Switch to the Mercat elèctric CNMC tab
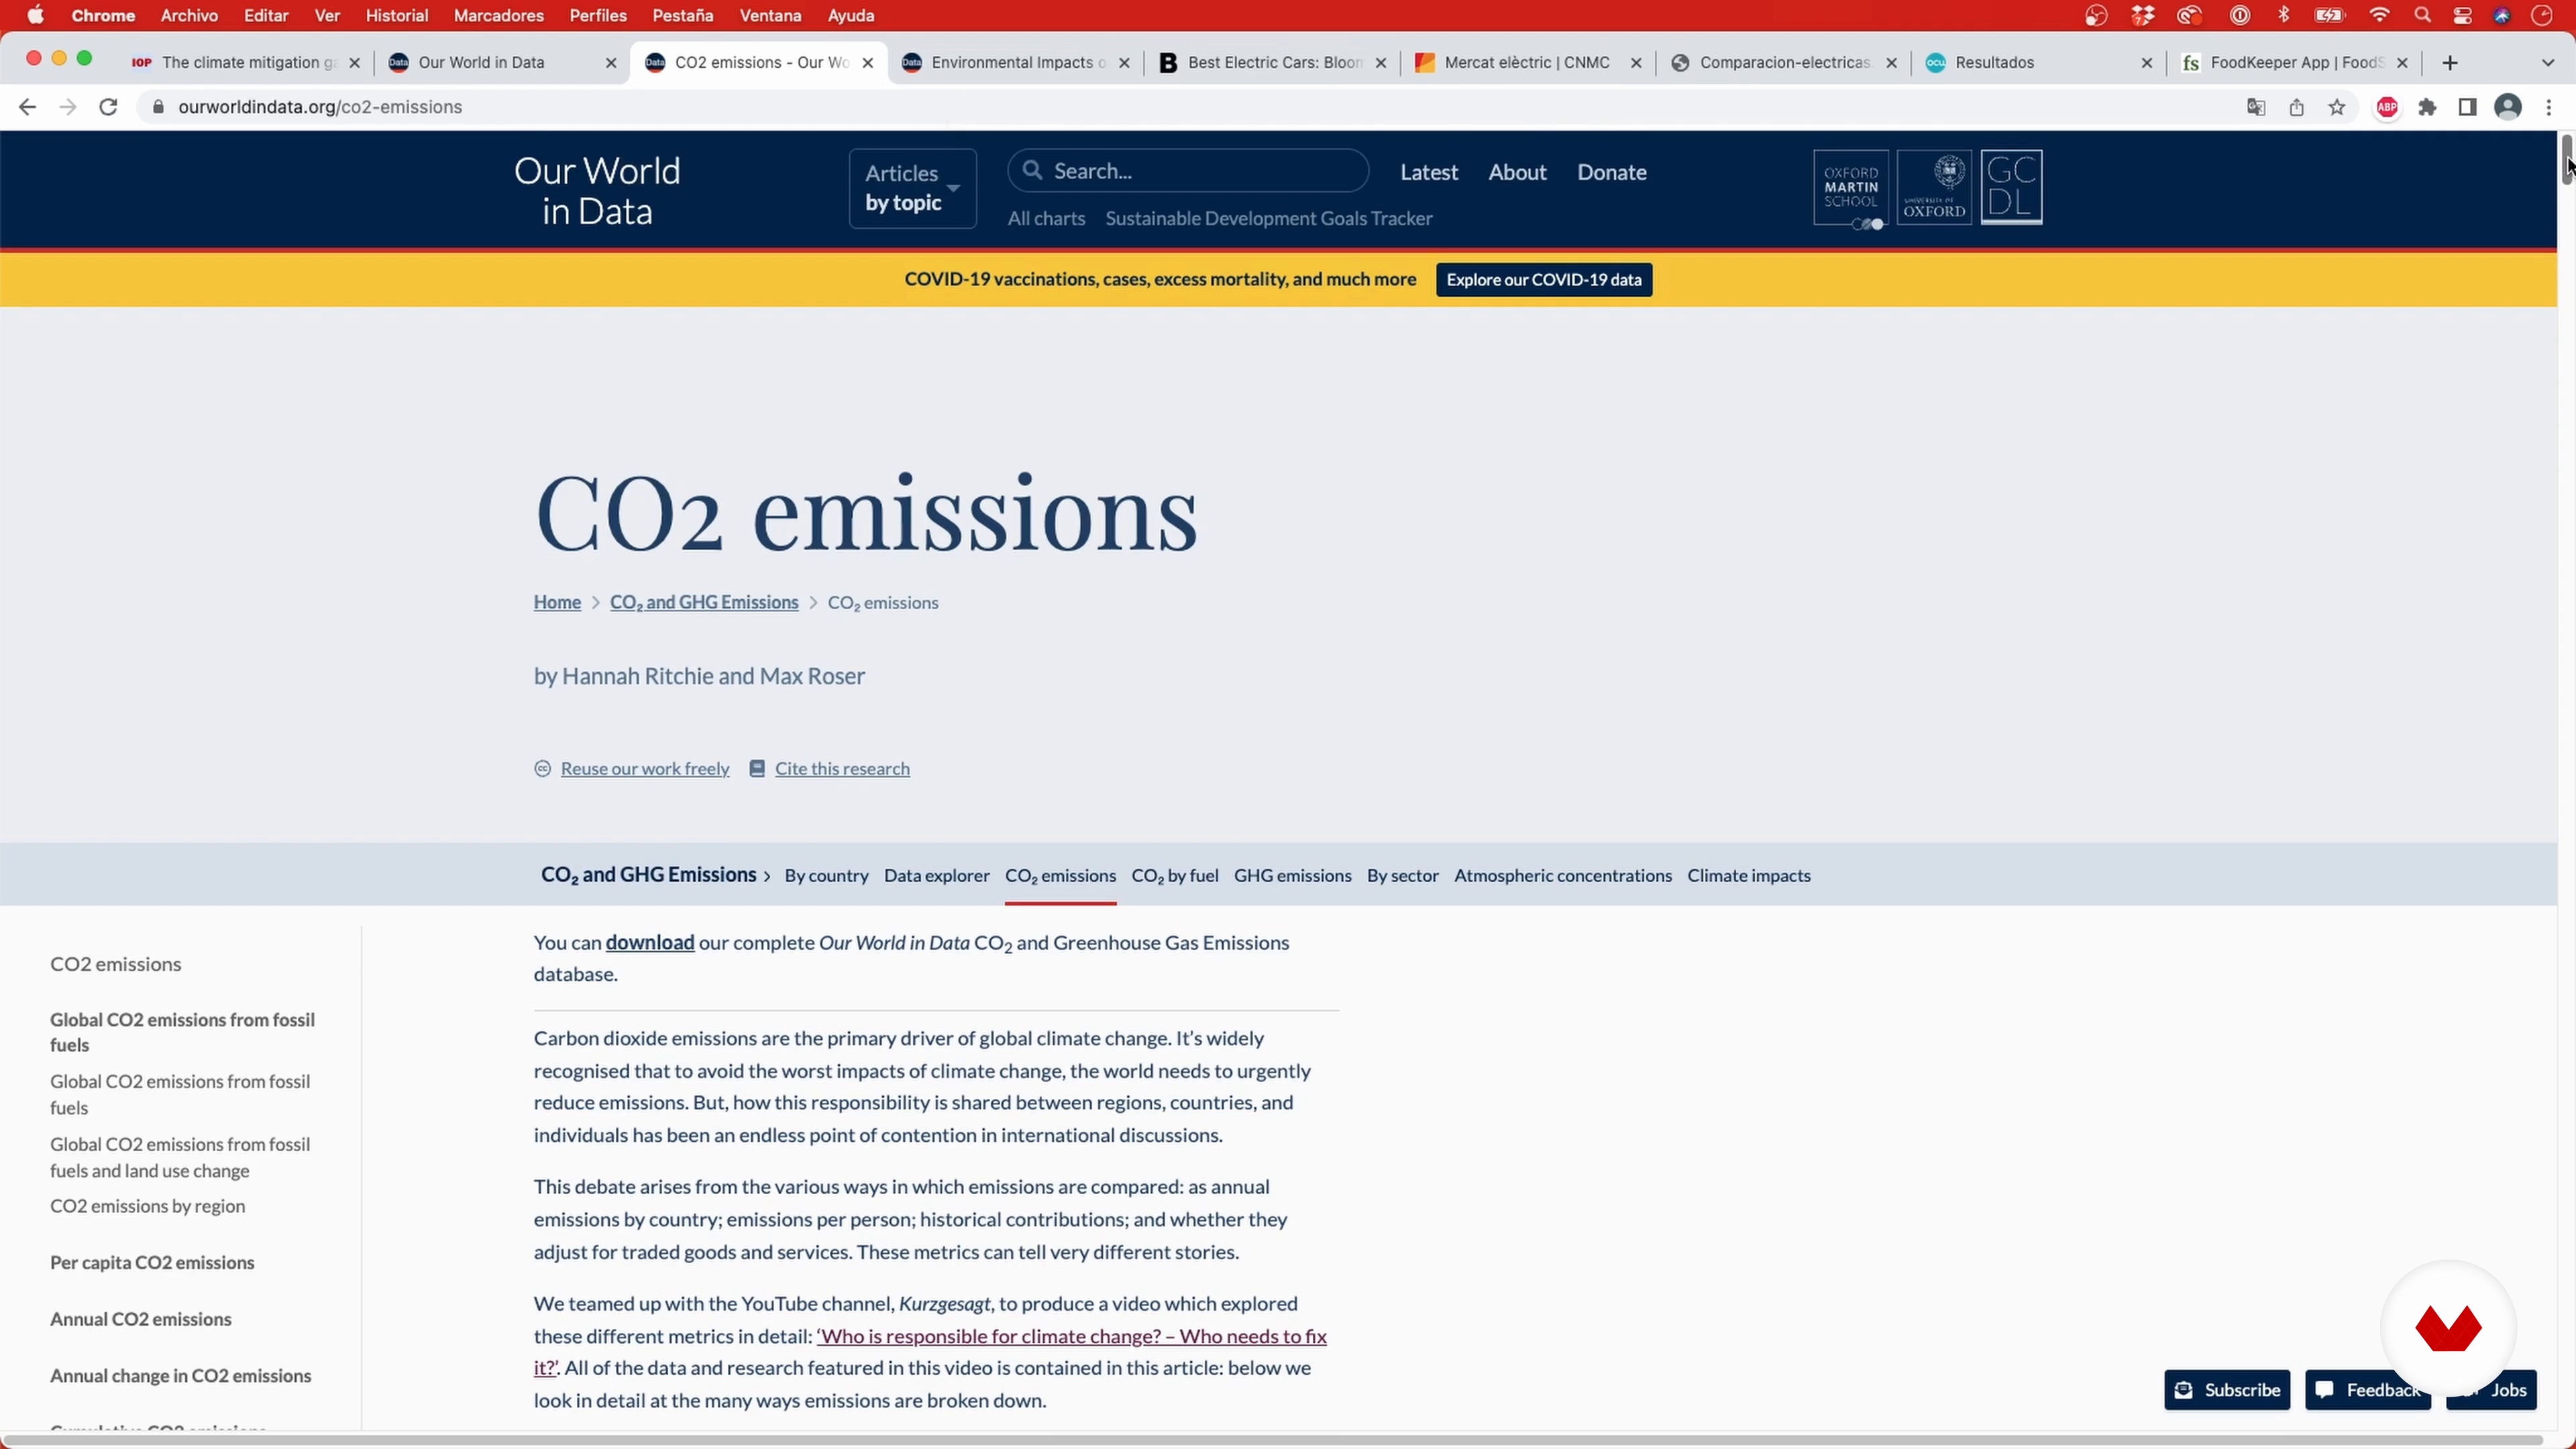2576x1449 pixels. tap(1528, 63)
